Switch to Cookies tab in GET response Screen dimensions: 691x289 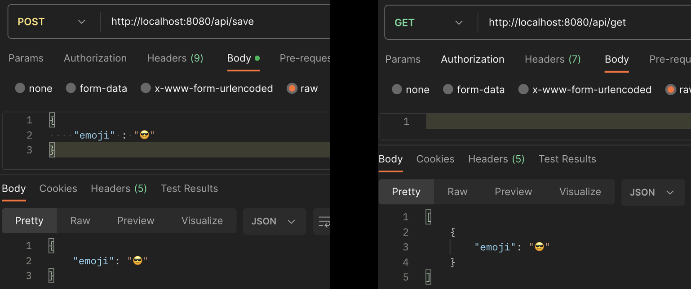coord(435,159)
